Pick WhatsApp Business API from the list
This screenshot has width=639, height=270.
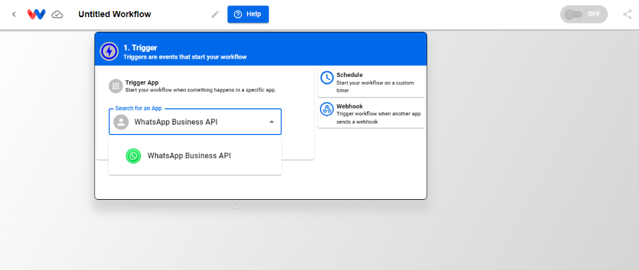coord(195,156)
